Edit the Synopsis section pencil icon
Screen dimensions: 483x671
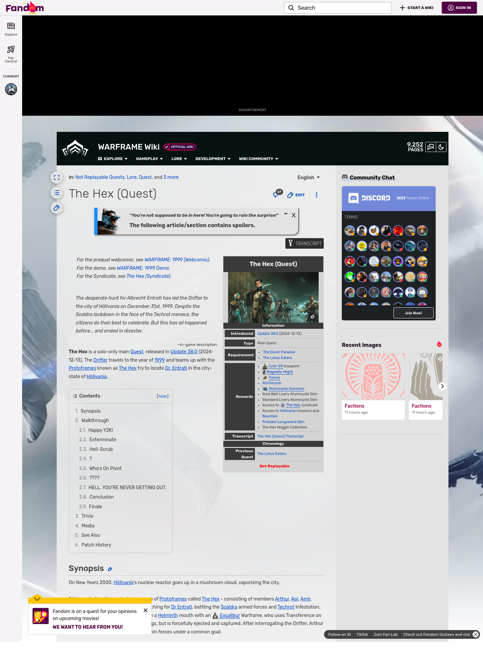tap(110, 569)
